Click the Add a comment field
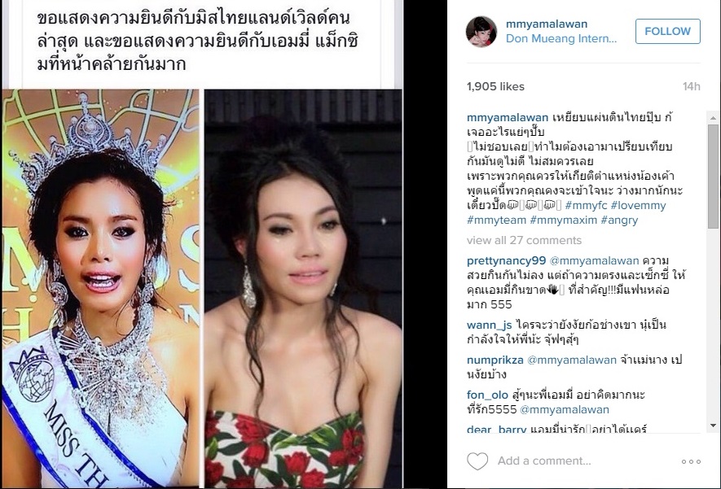The height and width of the screenshot is (489, 721). [x=544, y=461]
